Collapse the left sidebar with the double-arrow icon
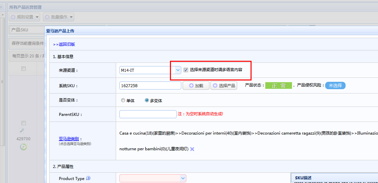 coord(1,7)
